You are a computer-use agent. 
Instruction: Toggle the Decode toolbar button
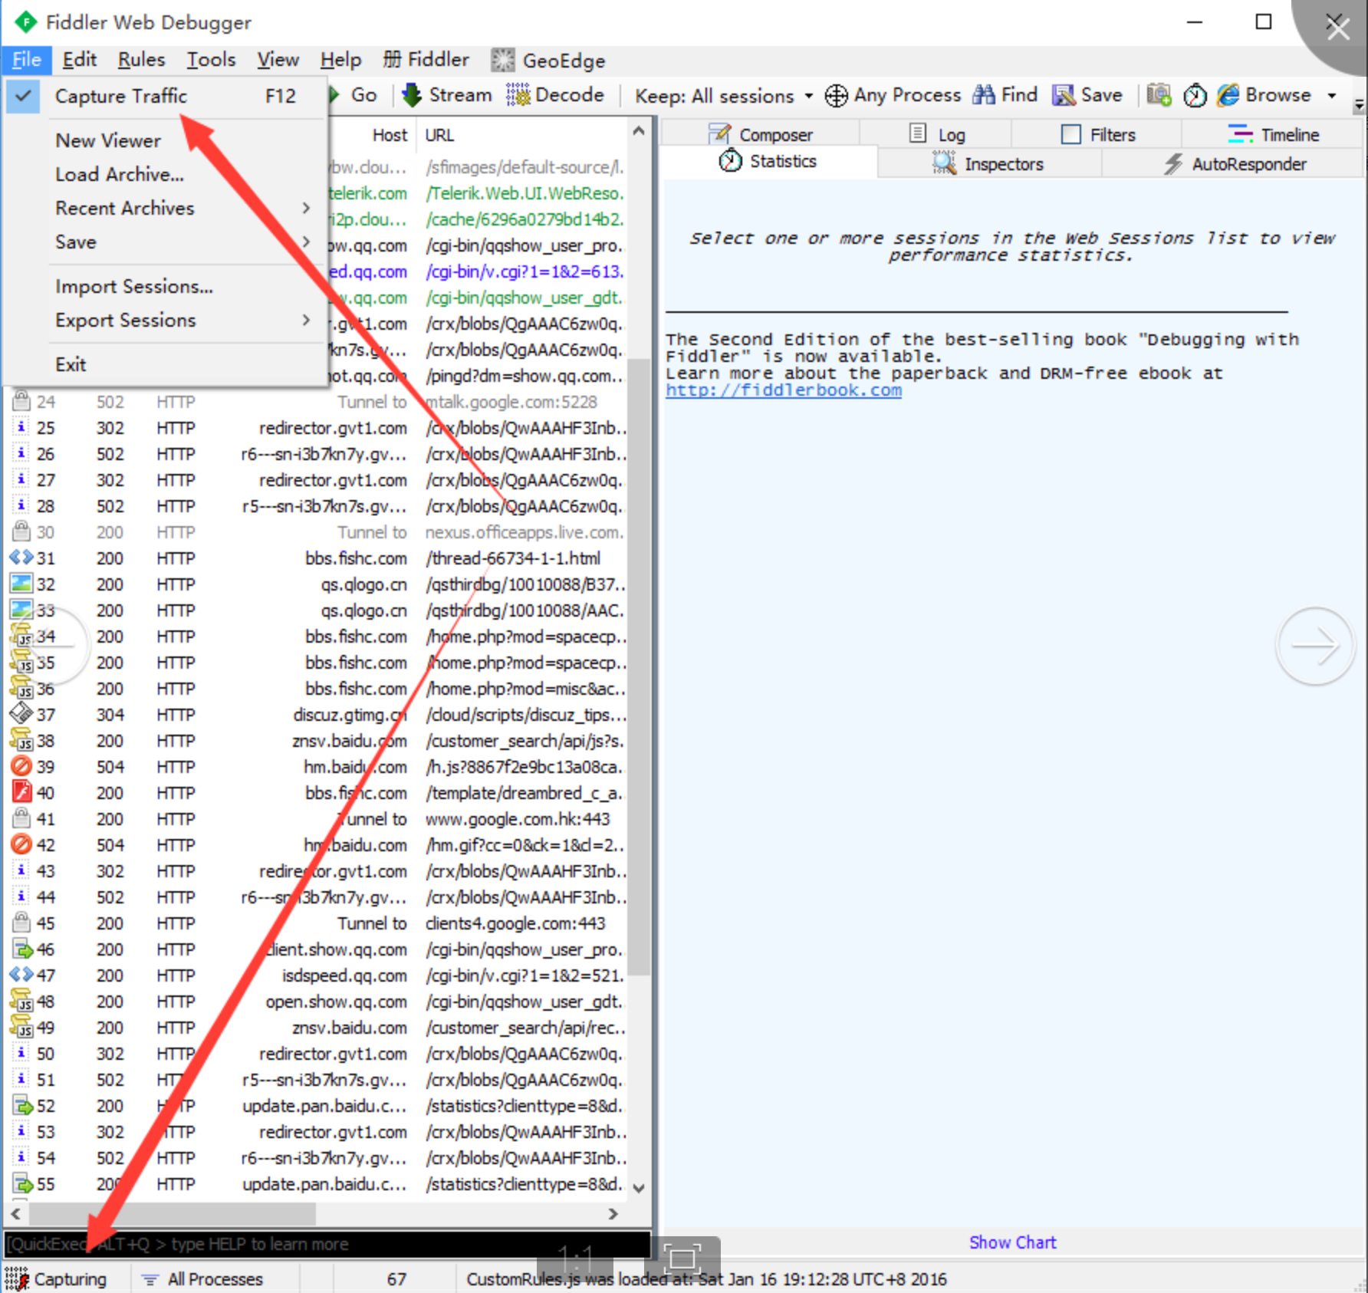555,95
